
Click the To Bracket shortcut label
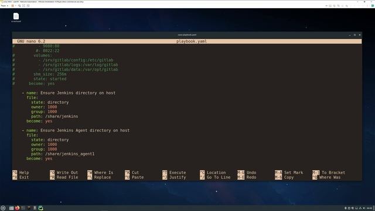coord(333,172)
